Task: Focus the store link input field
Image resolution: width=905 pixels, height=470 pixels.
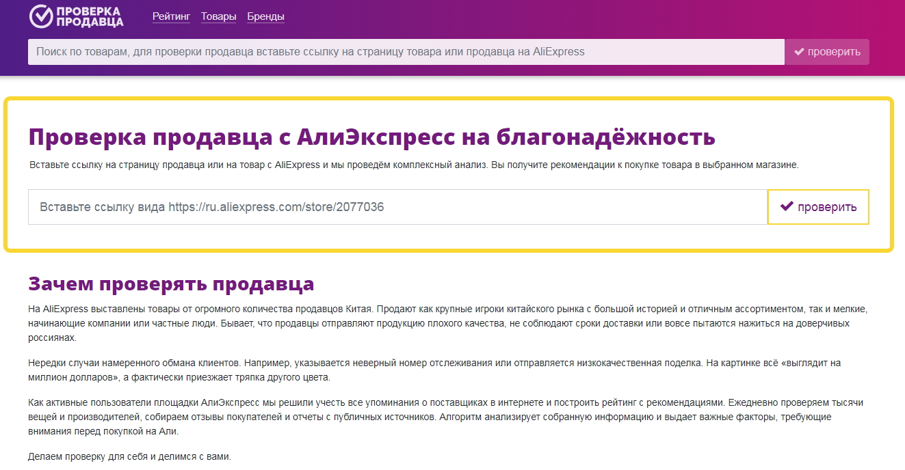Action: pyautogui.click(x=397, y=207)
